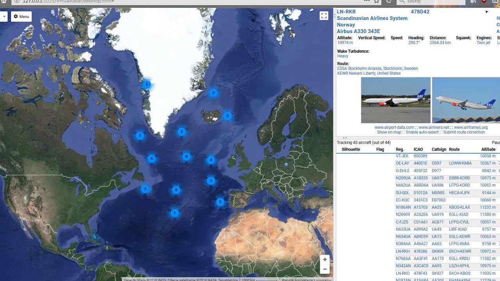Viewport: 500px width, 281px height.
Task: Zoom out on the map with minus
Action: [x=325, y=269]
